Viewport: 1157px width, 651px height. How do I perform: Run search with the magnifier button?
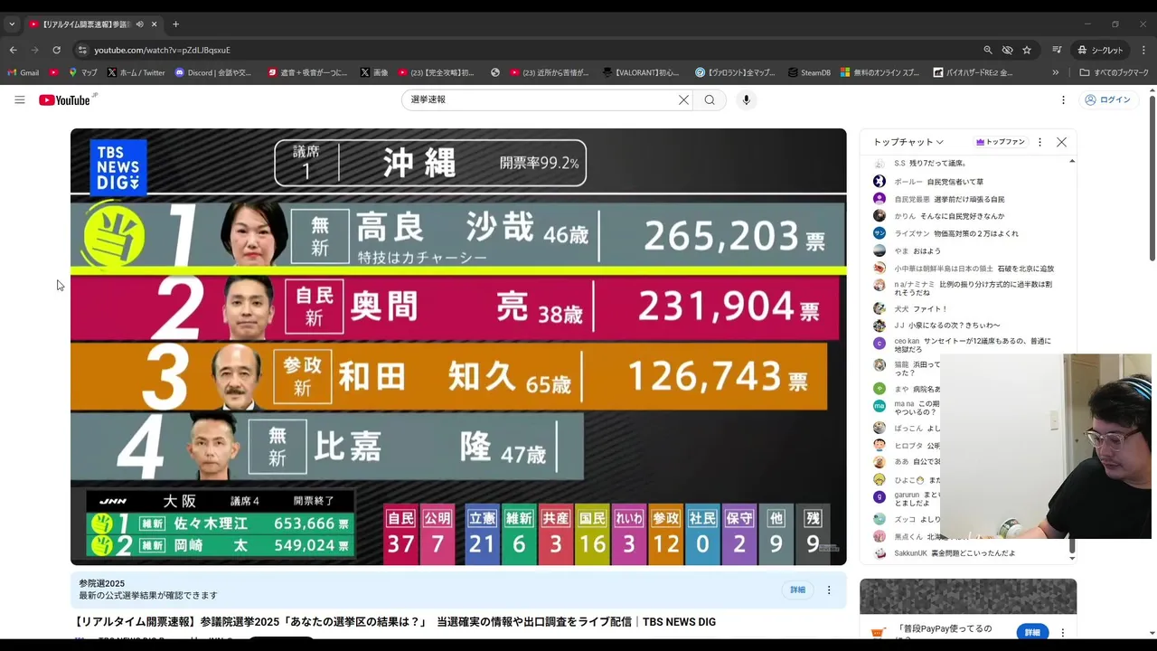pyautogui.click(x=710, y=99)
